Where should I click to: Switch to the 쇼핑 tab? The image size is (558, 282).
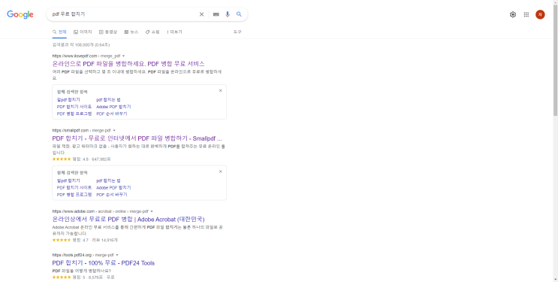152,32
